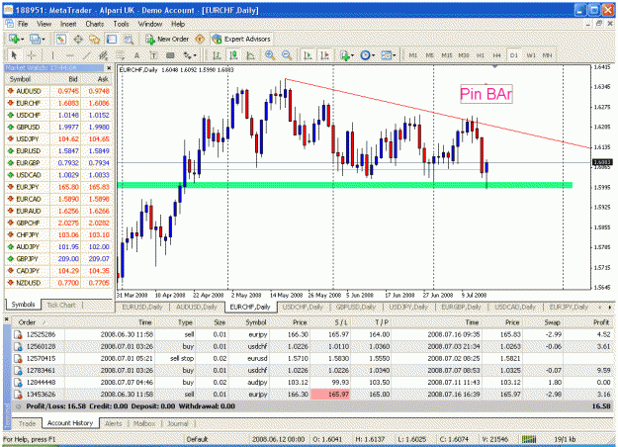Expand the Arrows tool dropdown

pyautogui.click(x=195, y=55)
